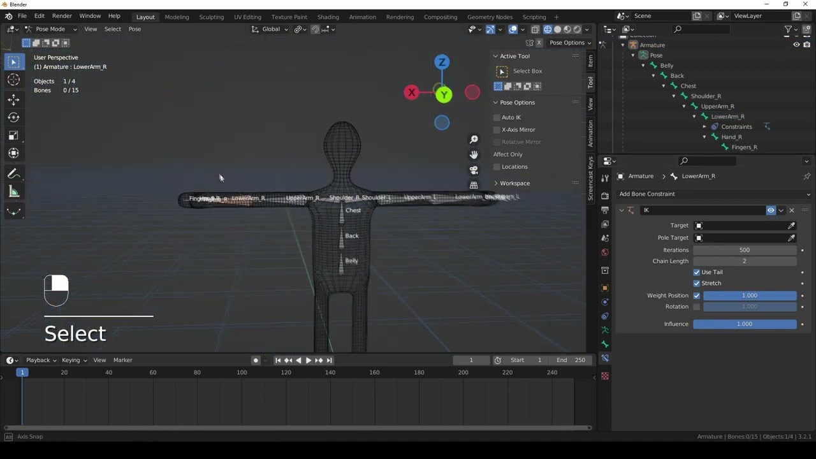Viewport: 816px width, 459px height.
Task: Open the Render menu
Action: (x=62, y=16)
